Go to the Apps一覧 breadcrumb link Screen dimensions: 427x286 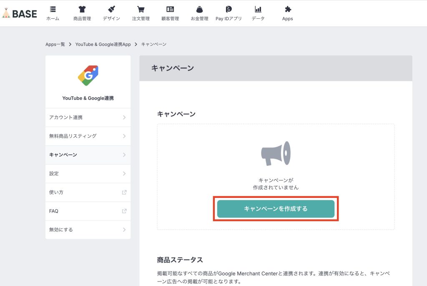[x=55, y=44]
